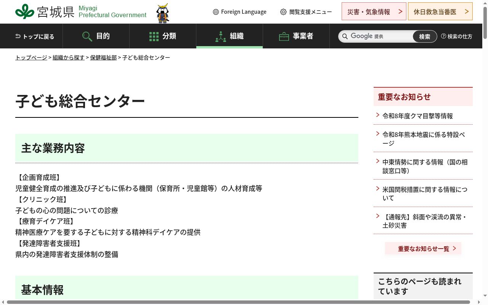
Task: Open 中東情勢に関する情報 notice
Action: pyautogui.click(x=425, y=166)
